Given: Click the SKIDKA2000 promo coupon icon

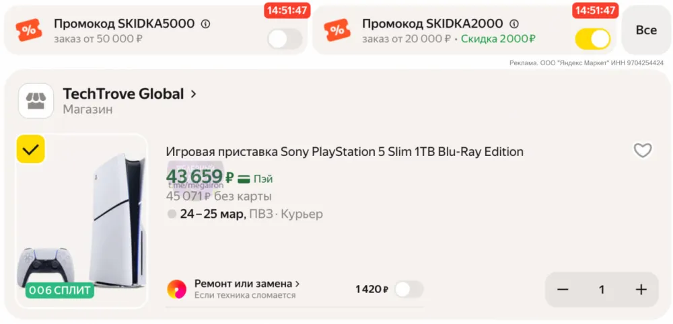Looking at the screenshot, I should [x=337, y=30].
